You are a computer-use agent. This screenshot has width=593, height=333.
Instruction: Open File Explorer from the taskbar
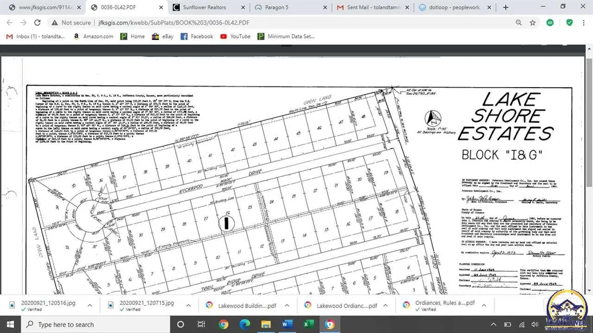pos(266,325)
